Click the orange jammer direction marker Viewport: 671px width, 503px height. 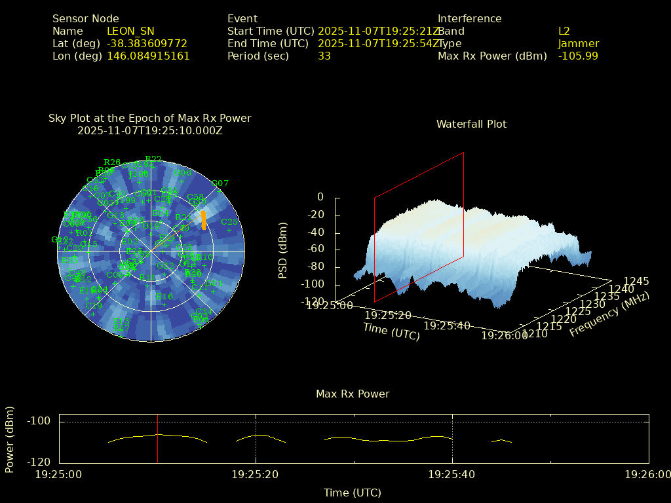point(204,219)
